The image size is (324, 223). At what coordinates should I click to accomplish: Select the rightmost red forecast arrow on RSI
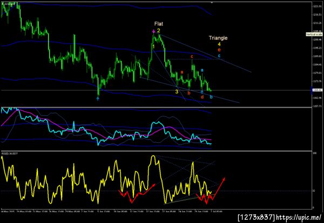(x=219, y=188)
